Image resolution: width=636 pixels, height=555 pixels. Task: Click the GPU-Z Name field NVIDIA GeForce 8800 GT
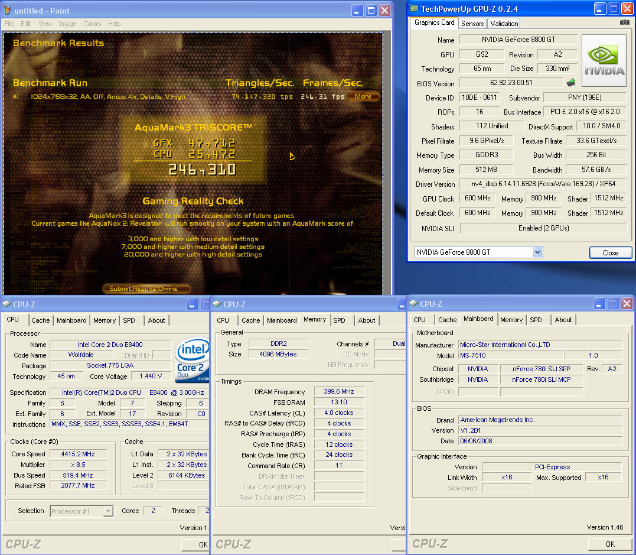pos(518,40)
